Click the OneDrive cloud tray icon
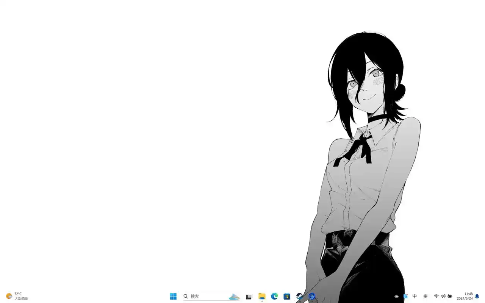This screenshot has width=485, height=303. [x=397, y=296]
